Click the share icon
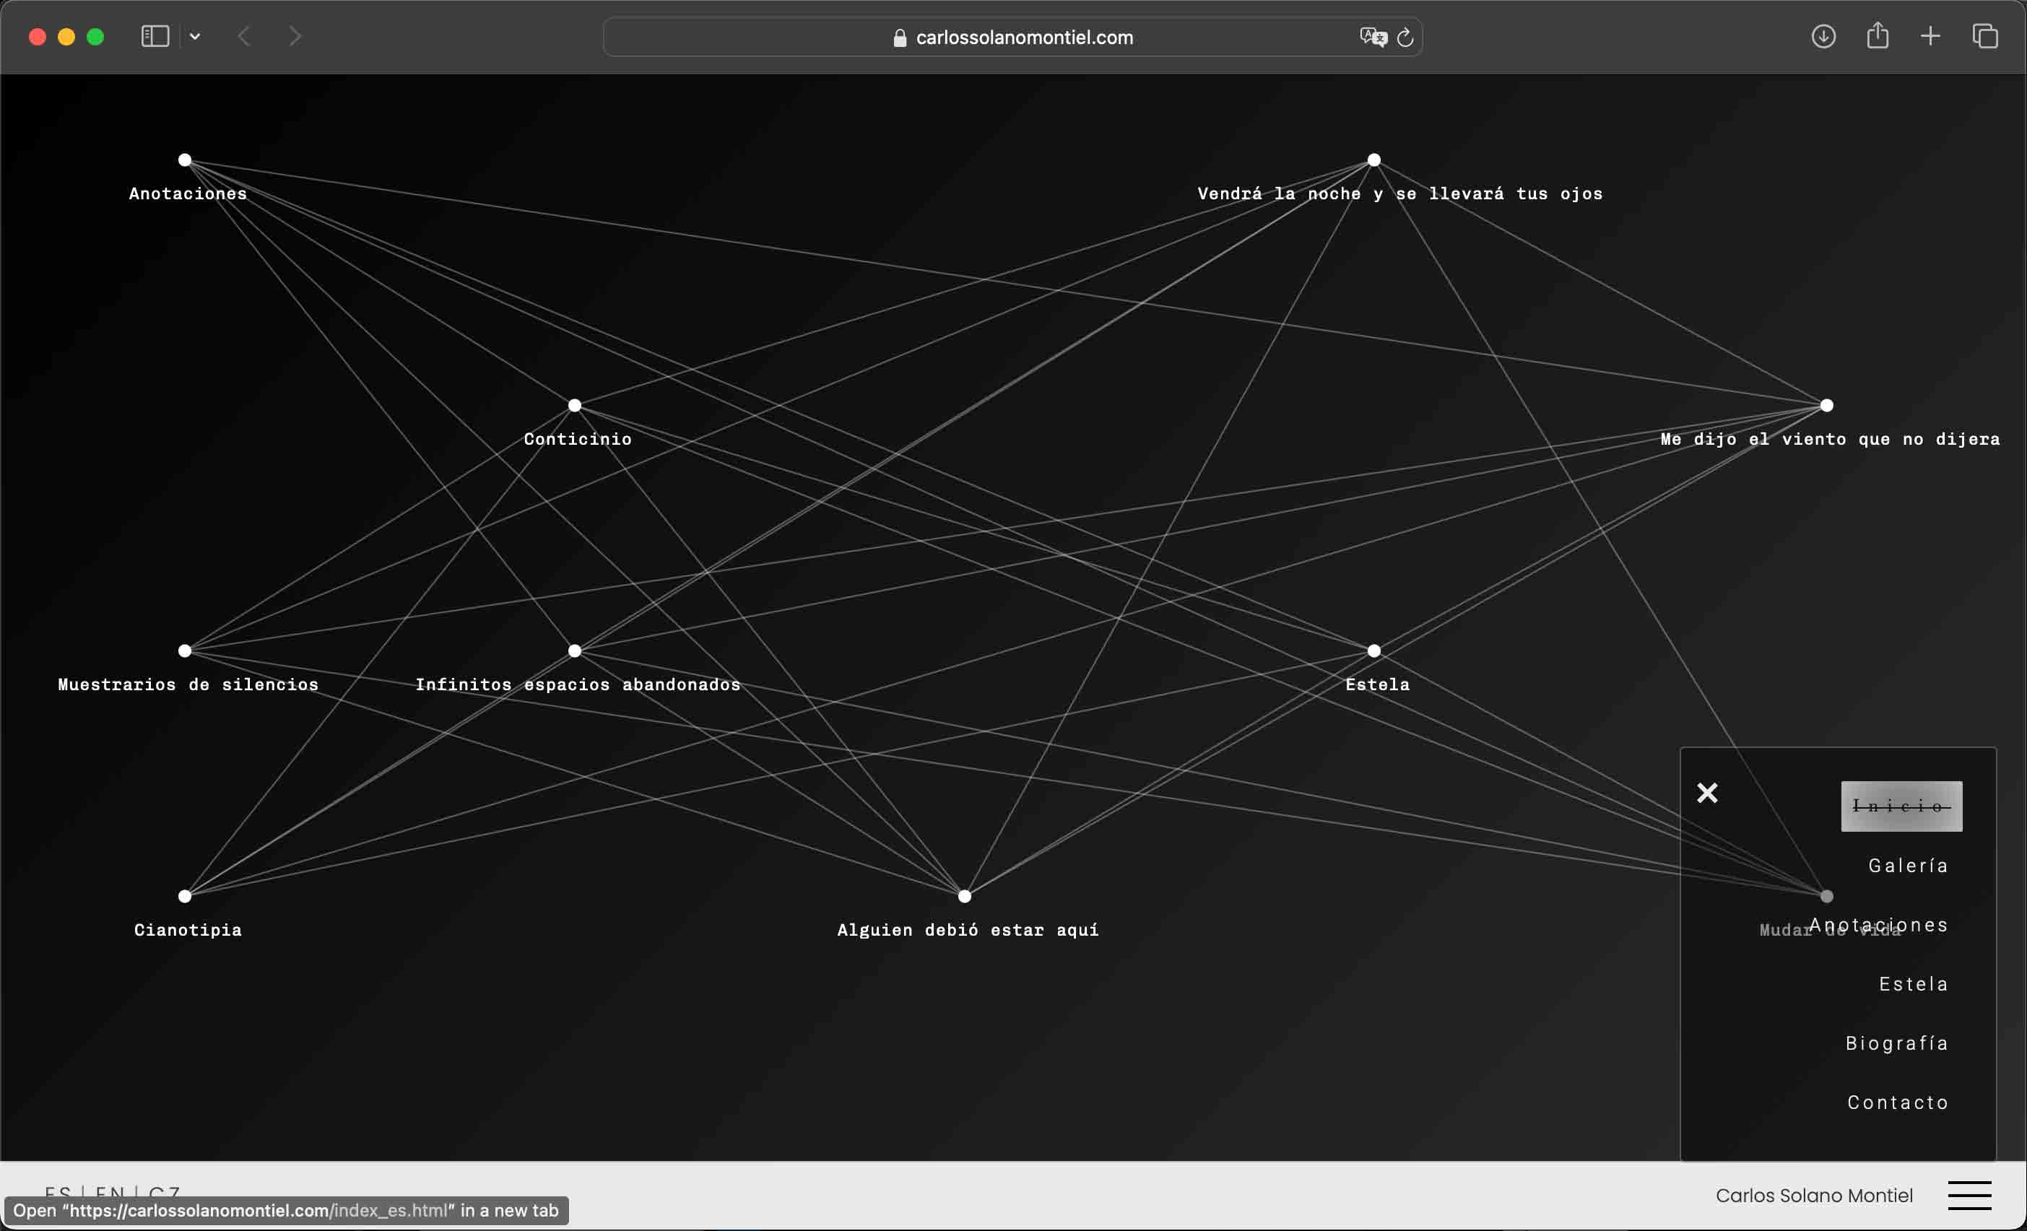Image resolution: width=2027 pixels, height=1231 pixels. pyautogui.click(x=1878, y=36)
